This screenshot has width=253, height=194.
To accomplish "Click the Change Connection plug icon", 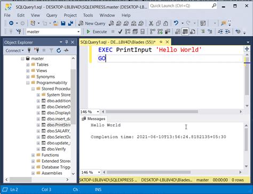I will click(18, 31).
